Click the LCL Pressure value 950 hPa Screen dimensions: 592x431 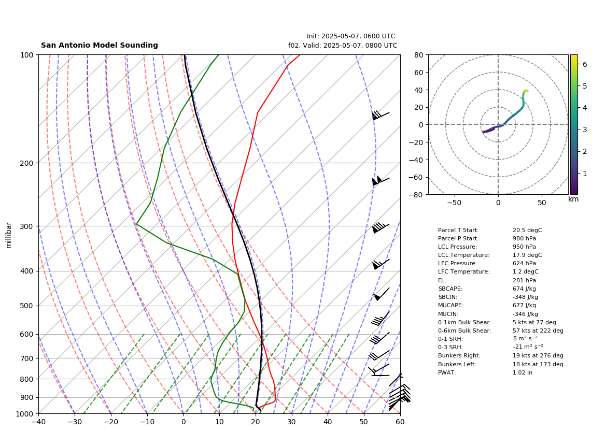524,247
